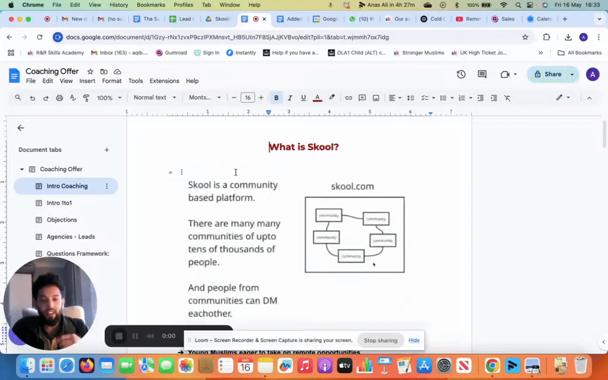Open numbered list options dropdown
The width and height of the screenshot is (608, 380).
tap(471, 98)
